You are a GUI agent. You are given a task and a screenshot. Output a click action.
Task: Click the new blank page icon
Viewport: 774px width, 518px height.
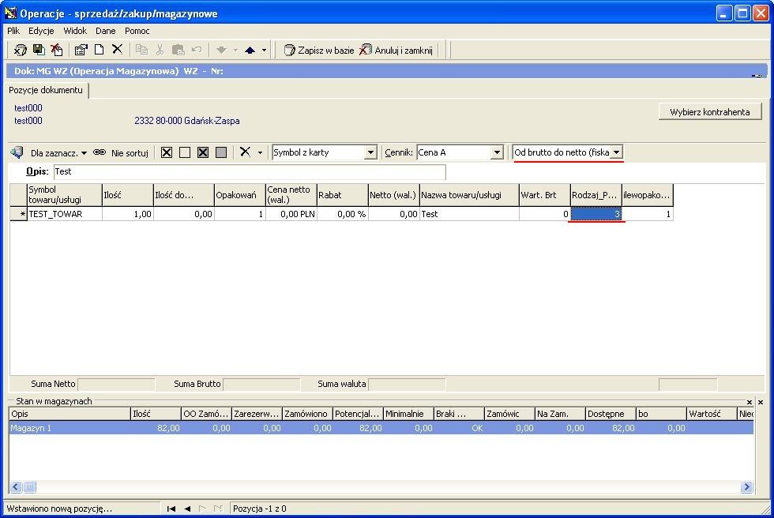(x=100, y=49)
